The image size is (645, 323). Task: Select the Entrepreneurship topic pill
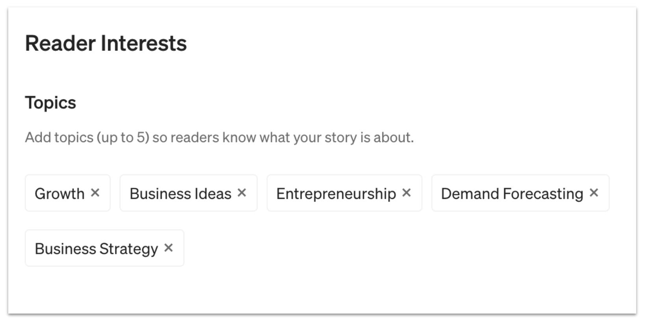(336, 193)
